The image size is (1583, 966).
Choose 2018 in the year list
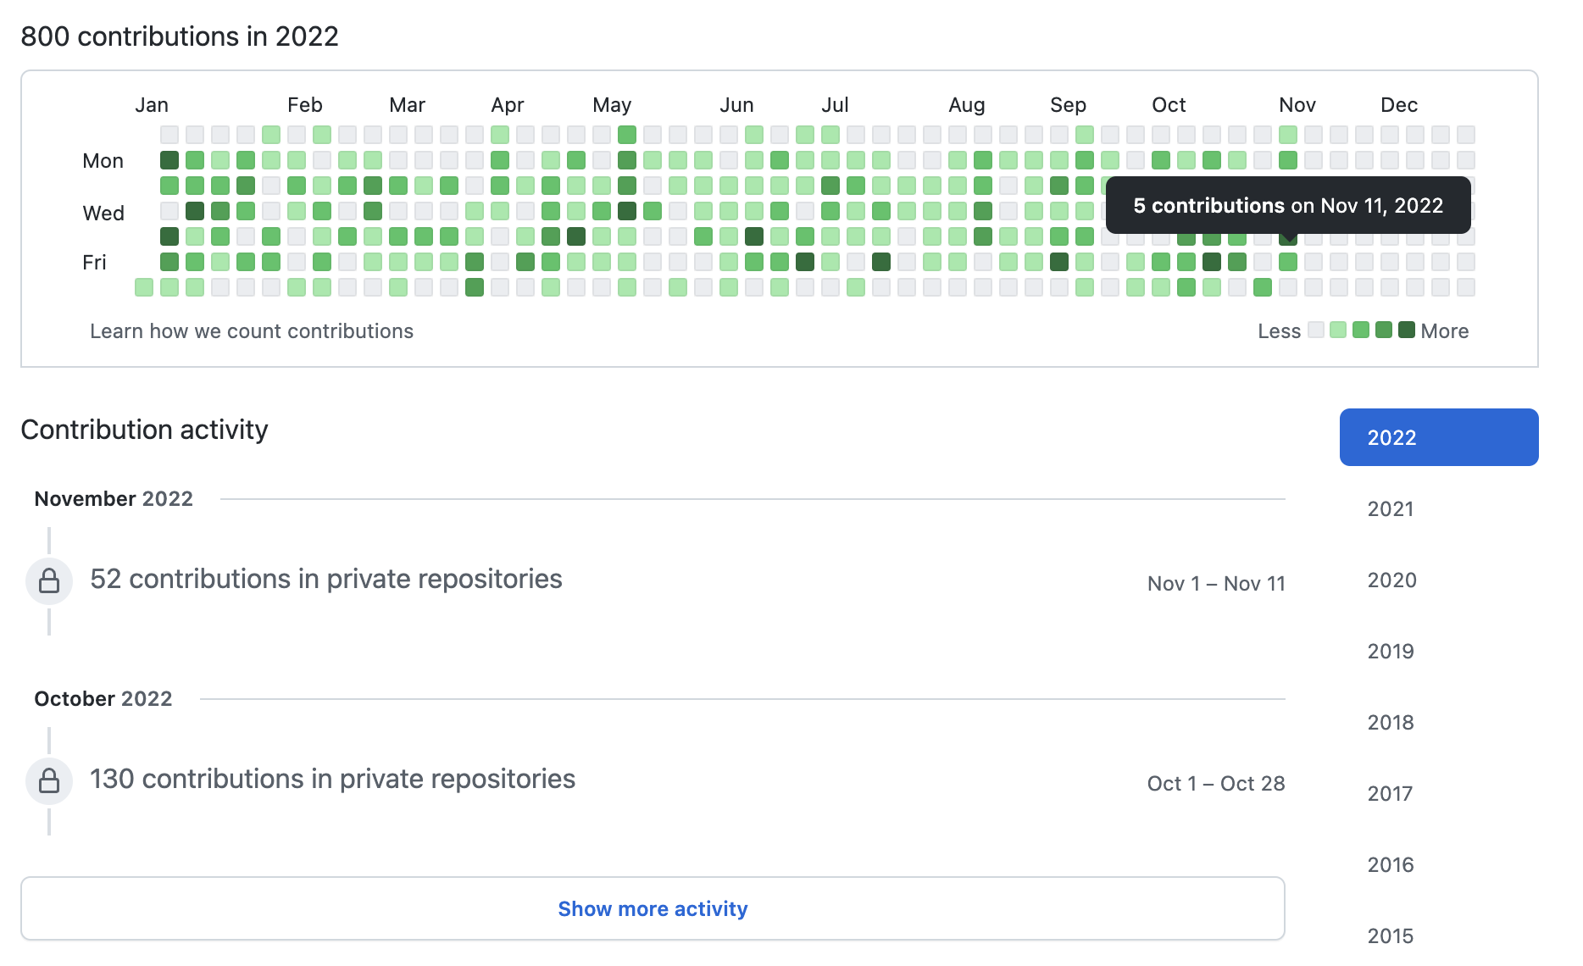pos(1390,722)
